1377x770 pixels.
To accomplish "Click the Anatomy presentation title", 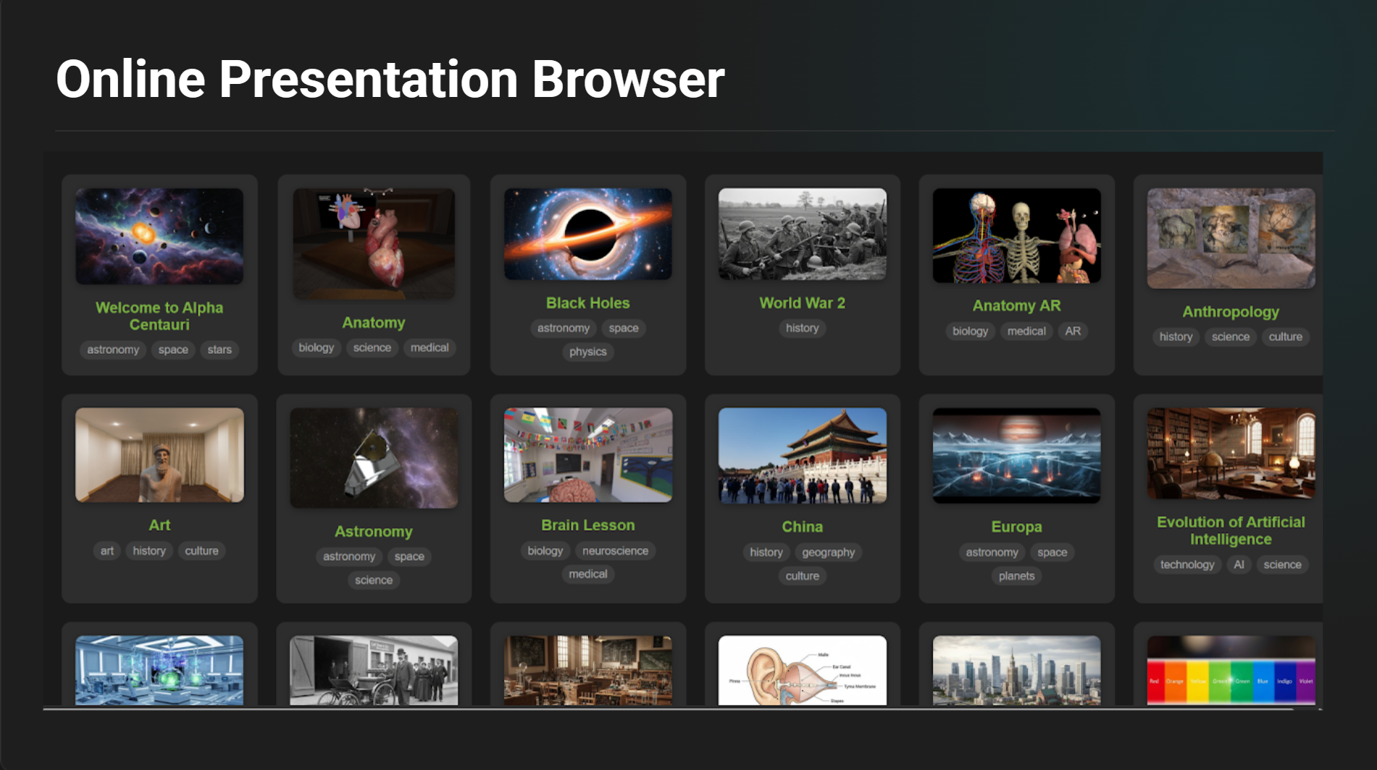I will [x=374, y=323].
